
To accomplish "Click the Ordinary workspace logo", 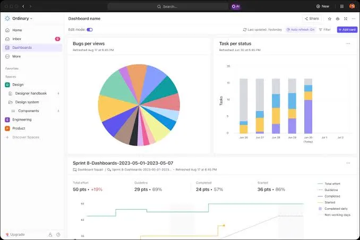I will 7,19.
